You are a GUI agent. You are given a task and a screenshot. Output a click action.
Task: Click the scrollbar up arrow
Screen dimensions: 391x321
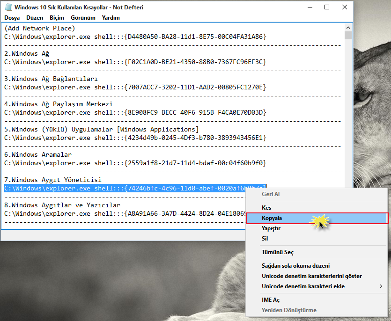pos(348,28)
